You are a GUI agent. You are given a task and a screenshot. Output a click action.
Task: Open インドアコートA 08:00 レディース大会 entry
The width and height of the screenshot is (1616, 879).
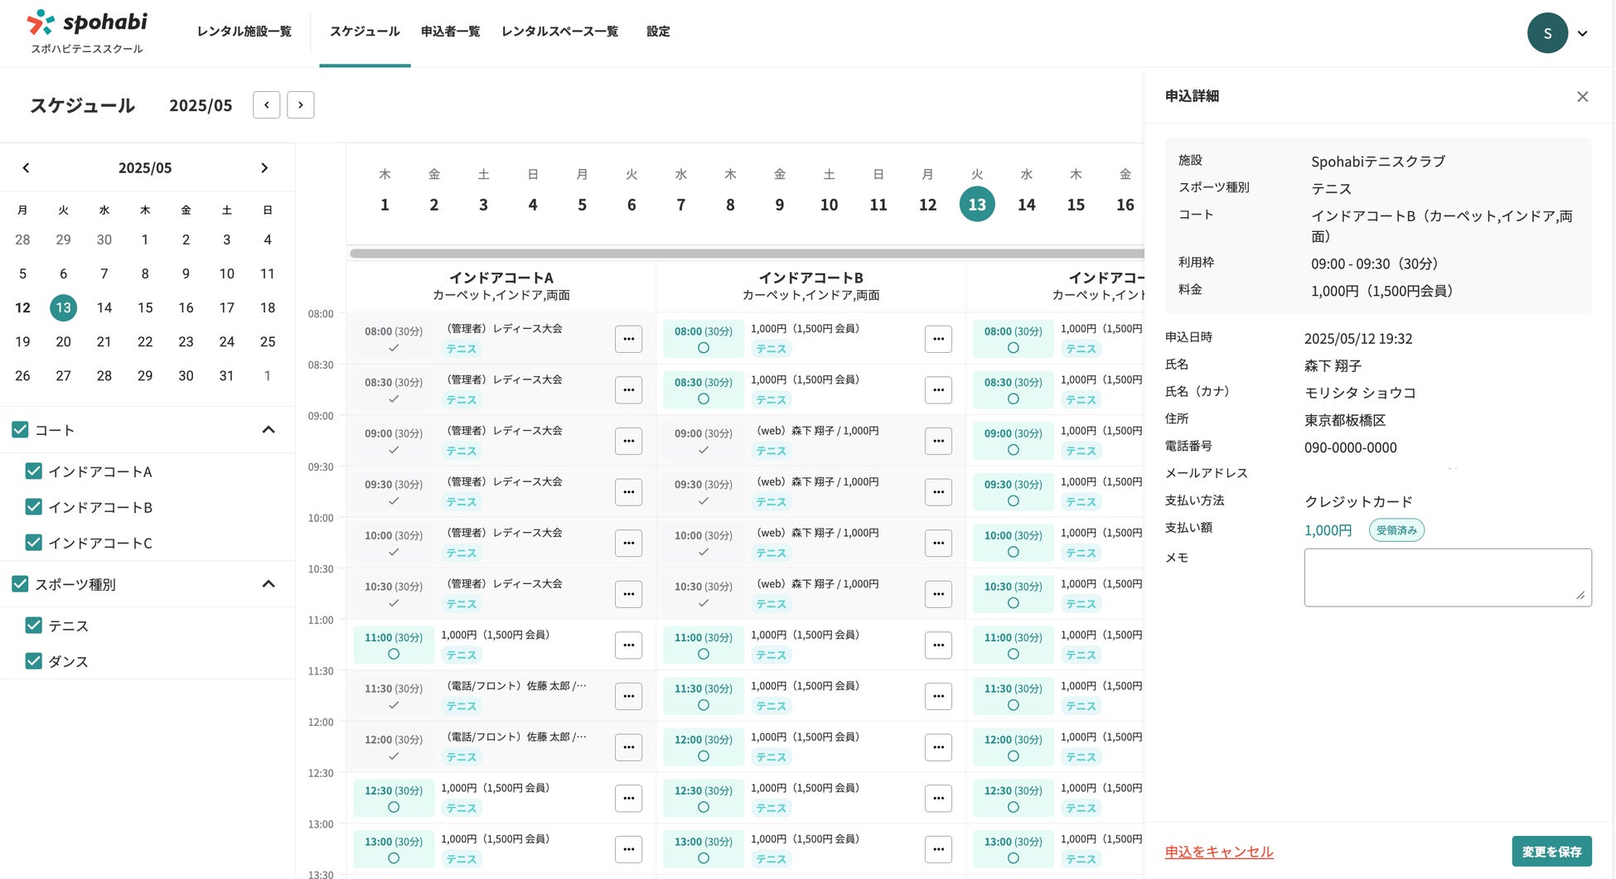[x=504, y=330]
